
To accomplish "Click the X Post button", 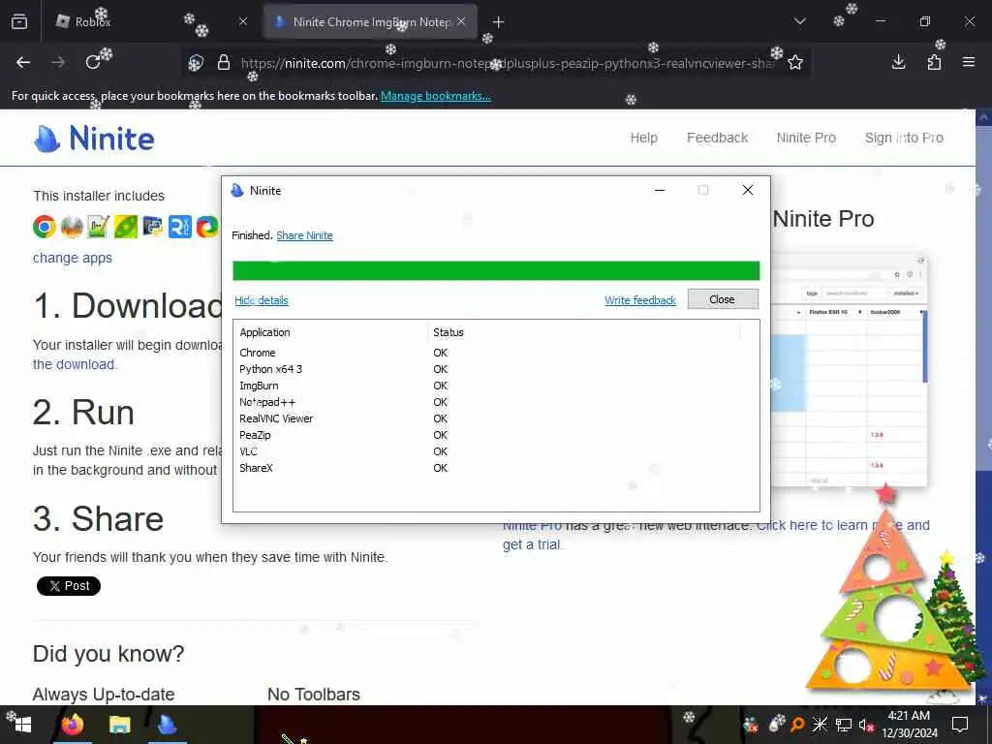I will 69,586.
